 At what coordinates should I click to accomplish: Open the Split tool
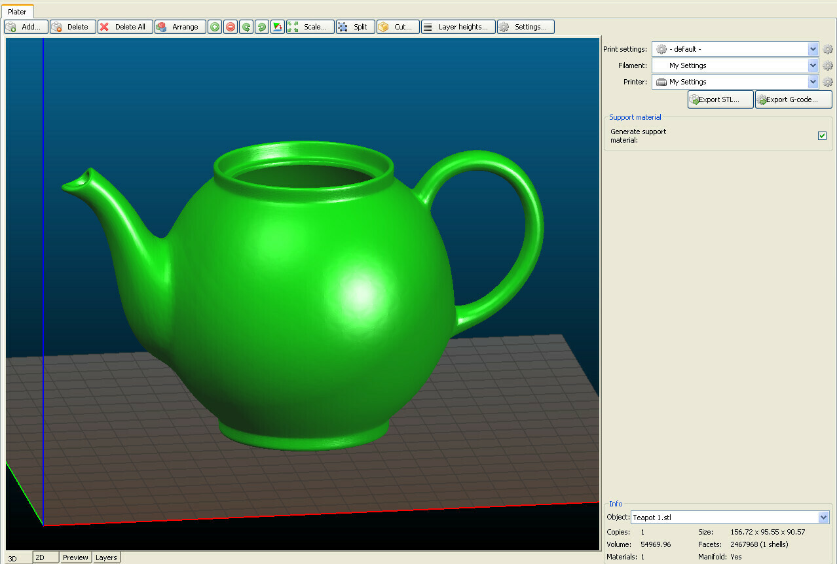(355, 27)
